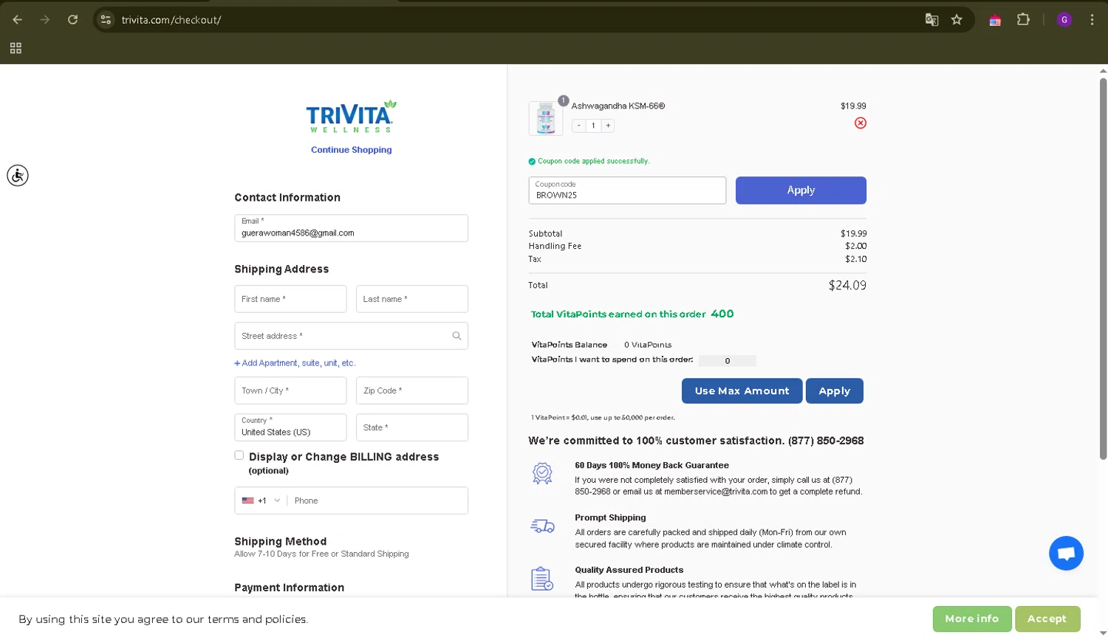Remove Ashwagandha from cart with red X

861,123
